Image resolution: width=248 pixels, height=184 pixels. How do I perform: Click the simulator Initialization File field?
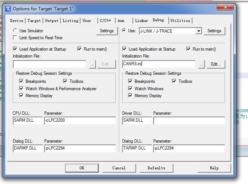(x=49, y=64)
